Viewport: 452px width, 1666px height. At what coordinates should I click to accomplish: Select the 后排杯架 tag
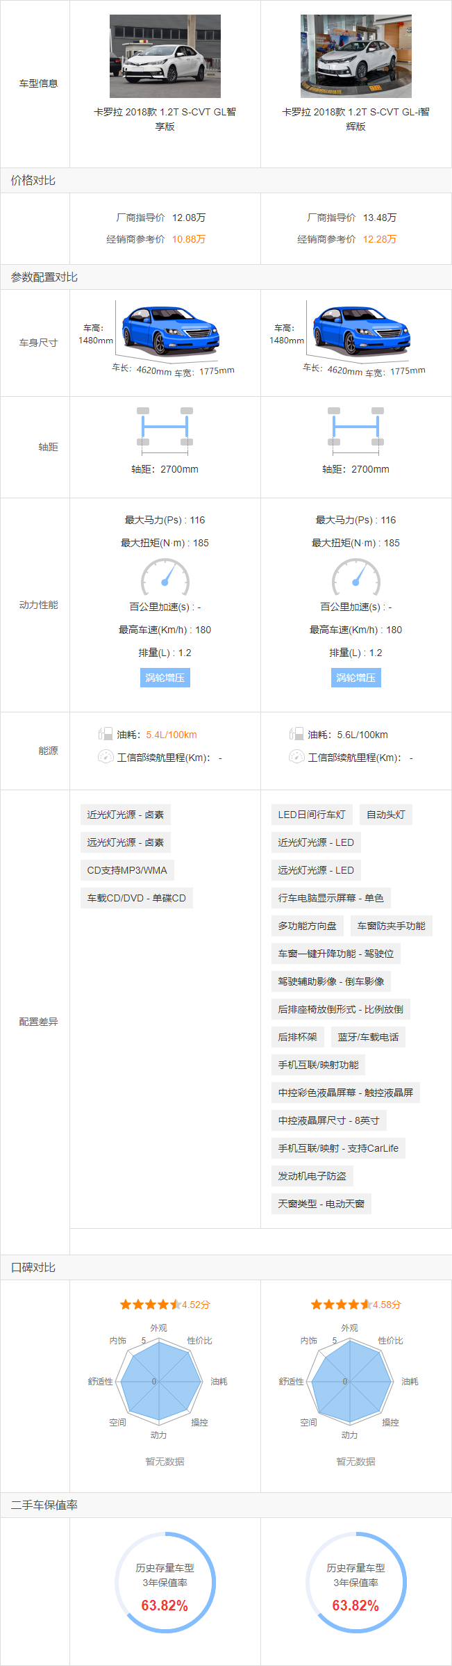pos(298,1037)
